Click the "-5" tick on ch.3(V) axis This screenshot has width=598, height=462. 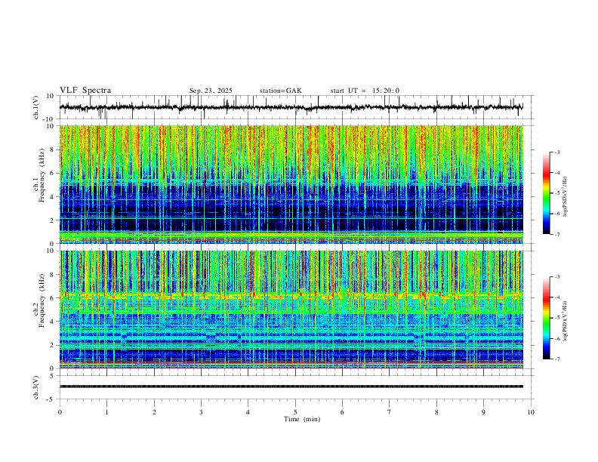point(51,399)
